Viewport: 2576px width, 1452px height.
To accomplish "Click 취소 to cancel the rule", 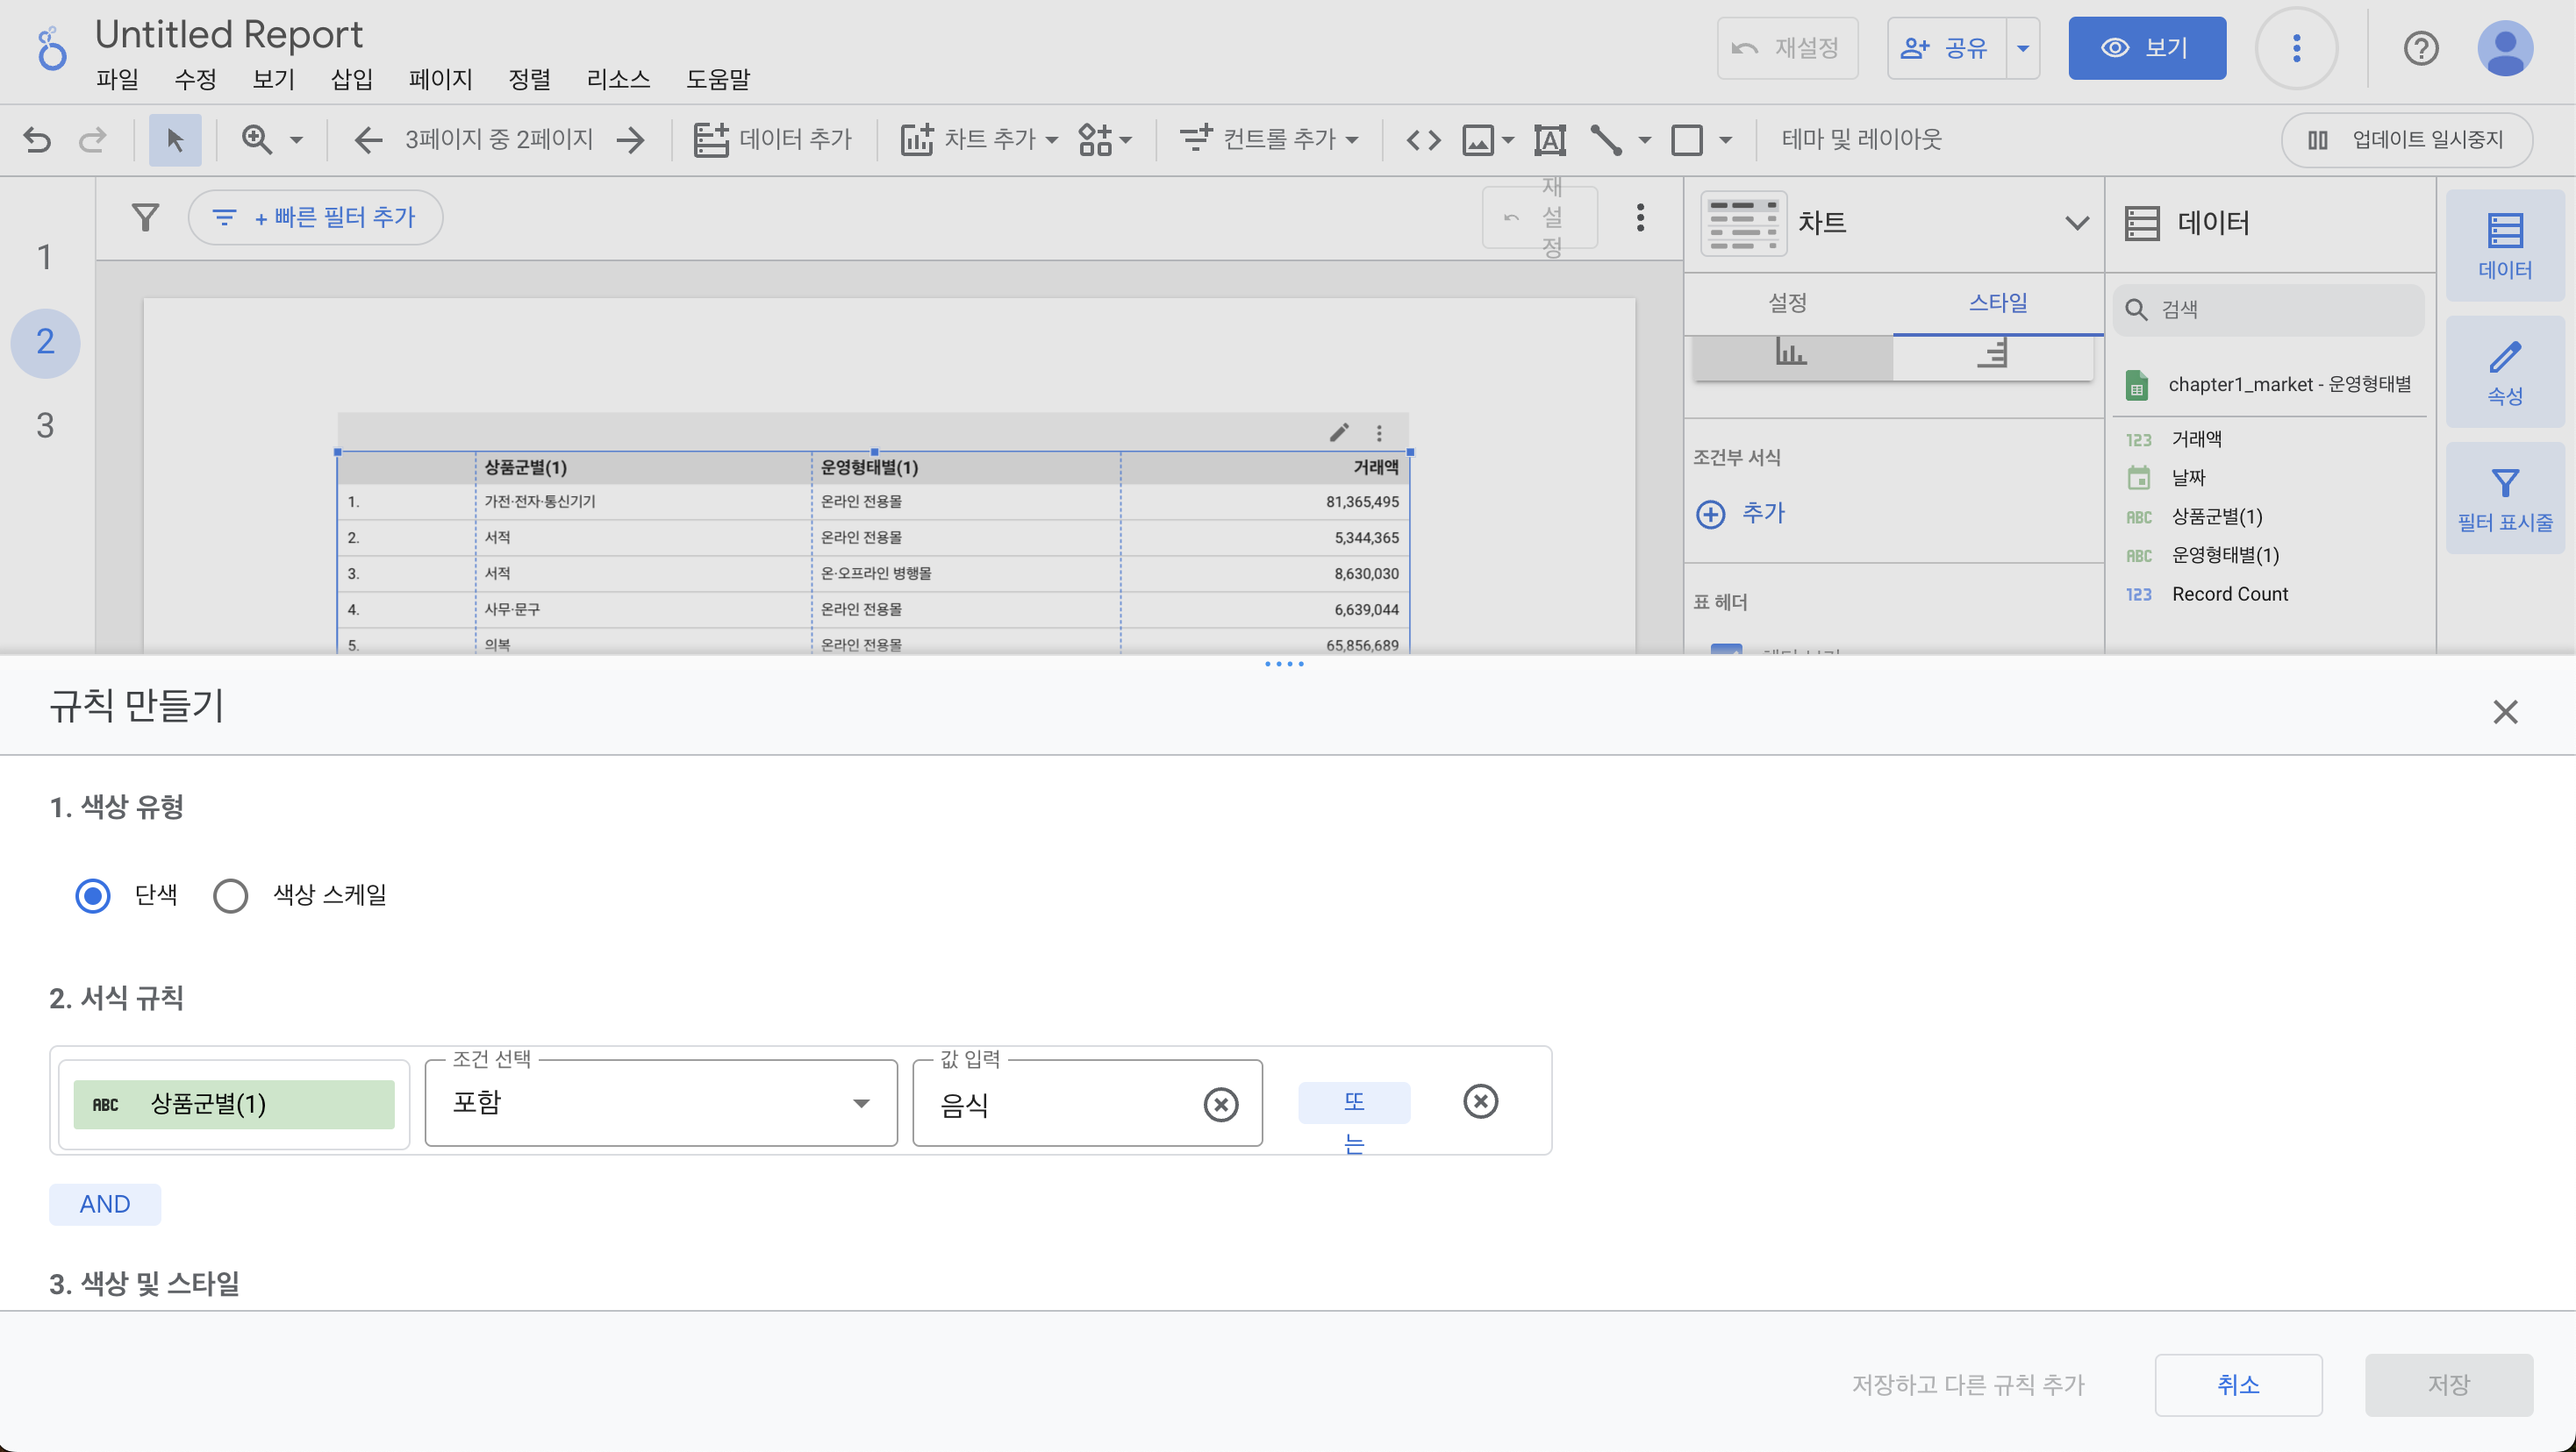I will coord(2237,1384).
